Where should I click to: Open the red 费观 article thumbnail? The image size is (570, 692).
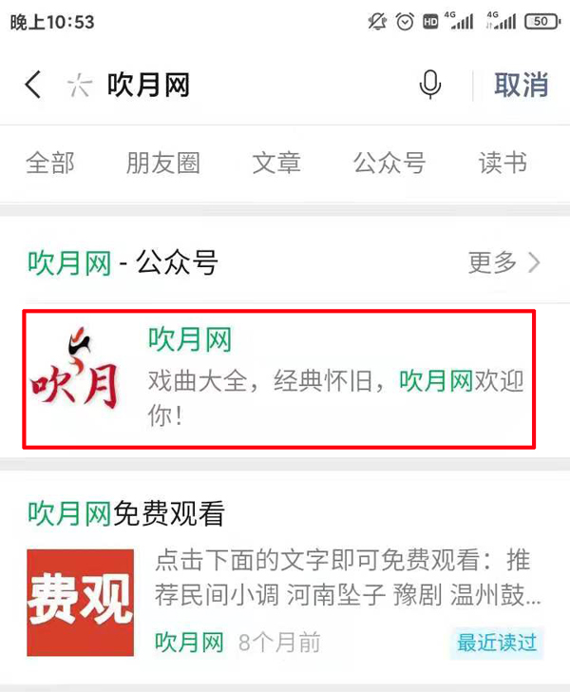coord(81,603)
